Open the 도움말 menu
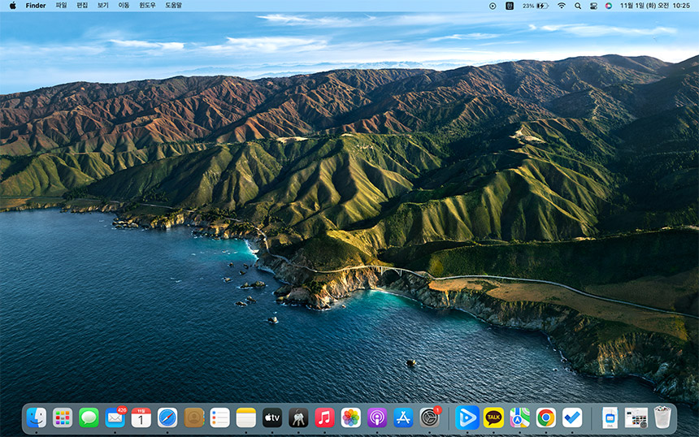Screen dimensions: 699x437 coord(173,6)
